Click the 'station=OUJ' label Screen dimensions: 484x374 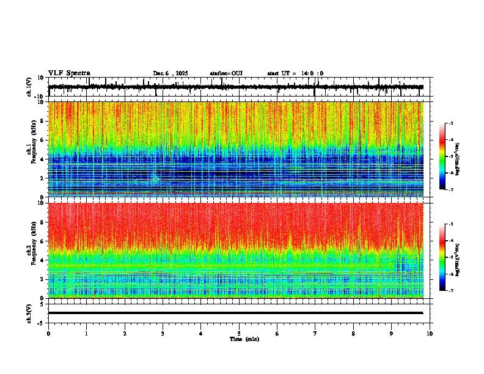pos(226,73)
